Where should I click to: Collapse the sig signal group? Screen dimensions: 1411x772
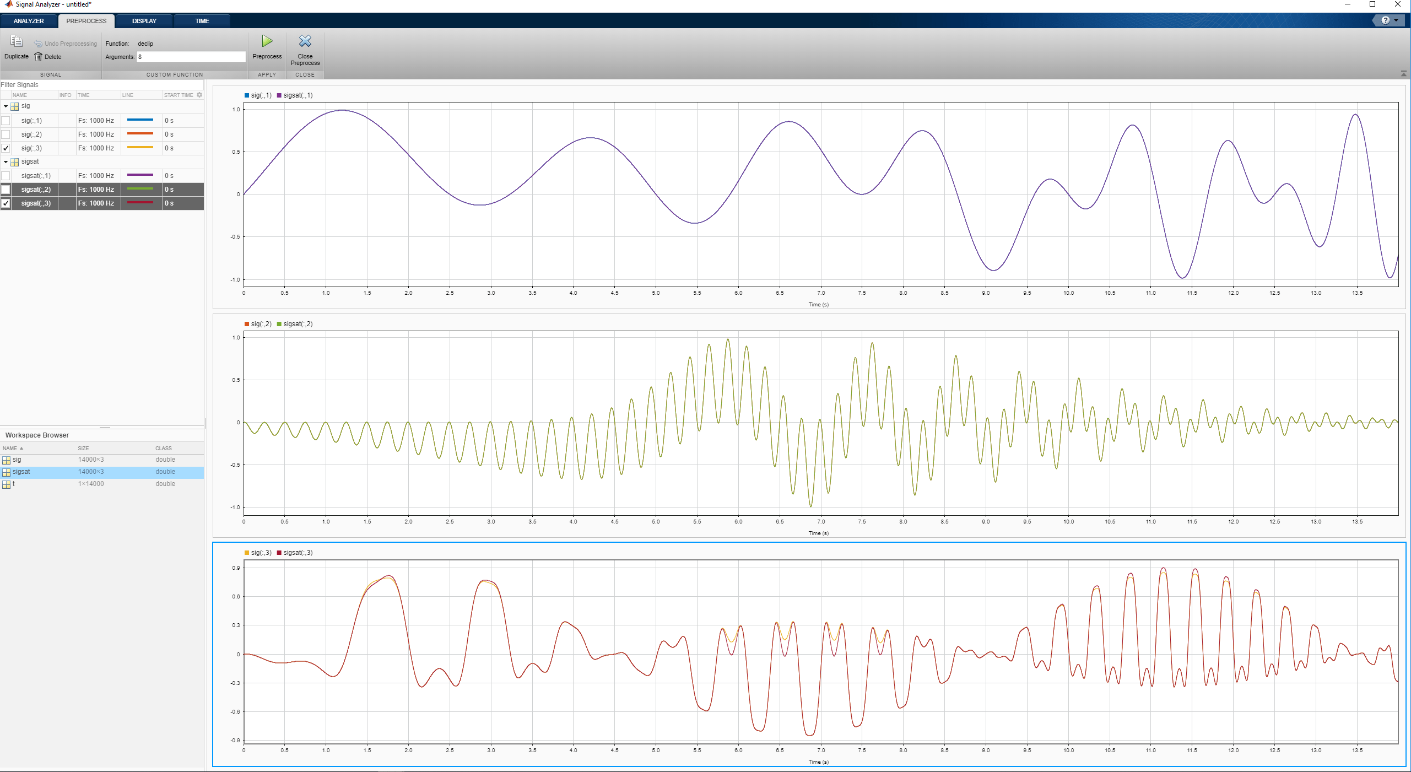pyautogui.click(x=6, y=106)
